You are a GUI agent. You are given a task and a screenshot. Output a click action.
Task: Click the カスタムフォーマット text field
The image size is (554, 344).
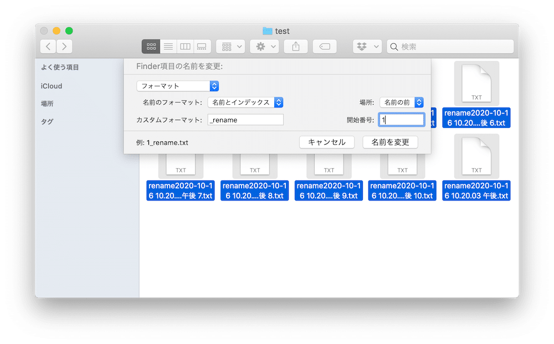(x=245, y=120)
